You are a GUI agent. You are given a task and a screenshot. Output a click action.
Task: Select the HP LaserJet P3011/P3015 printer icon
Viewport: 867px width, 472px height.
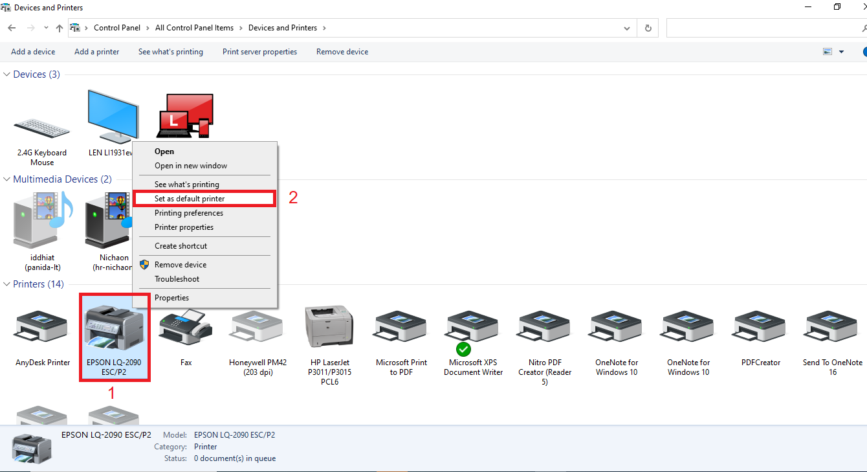329,327
